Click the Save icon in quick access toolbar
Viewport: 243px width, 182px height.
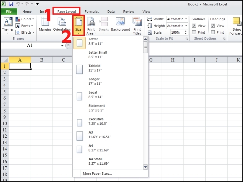(12, 3)
